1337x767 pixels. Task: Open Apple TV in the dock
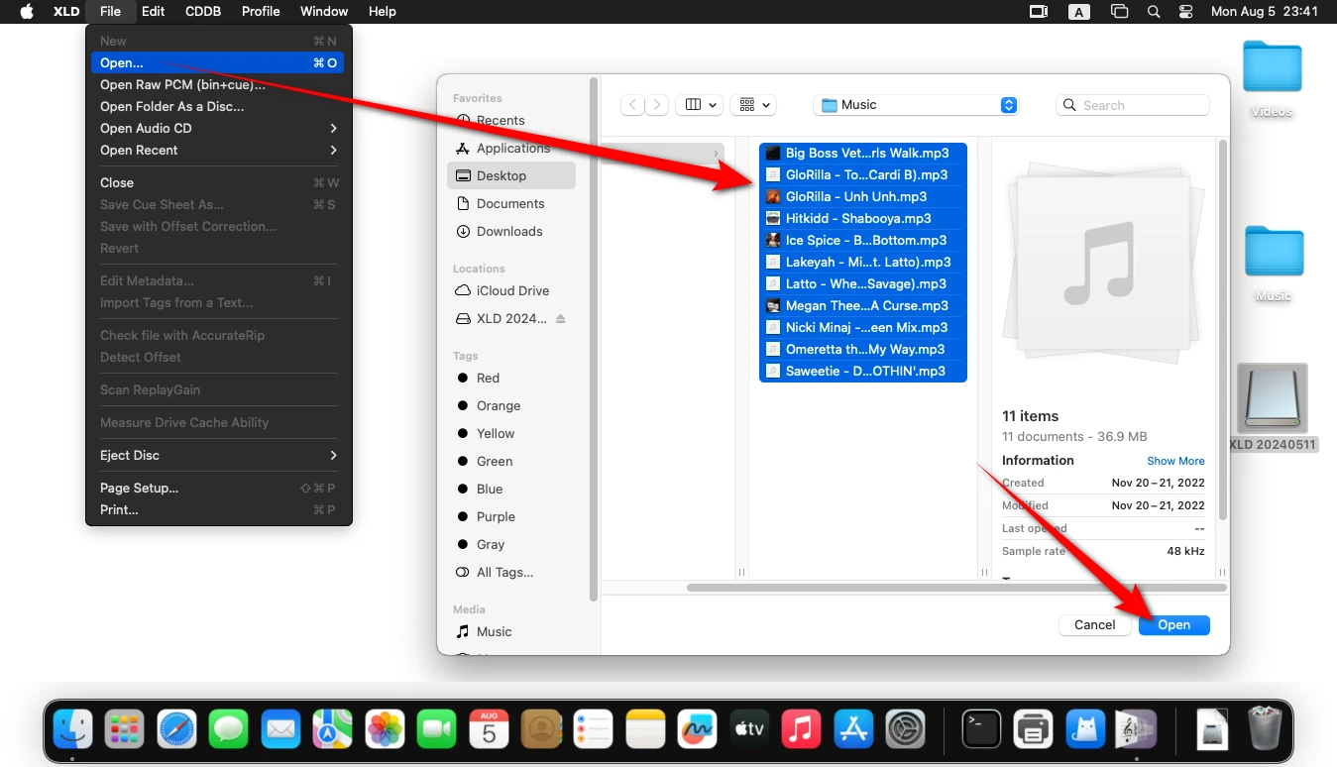749,730
